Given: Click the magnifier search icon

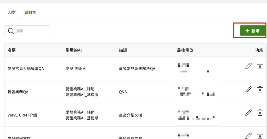Looking at the screenshot, I should coord(11,31).
